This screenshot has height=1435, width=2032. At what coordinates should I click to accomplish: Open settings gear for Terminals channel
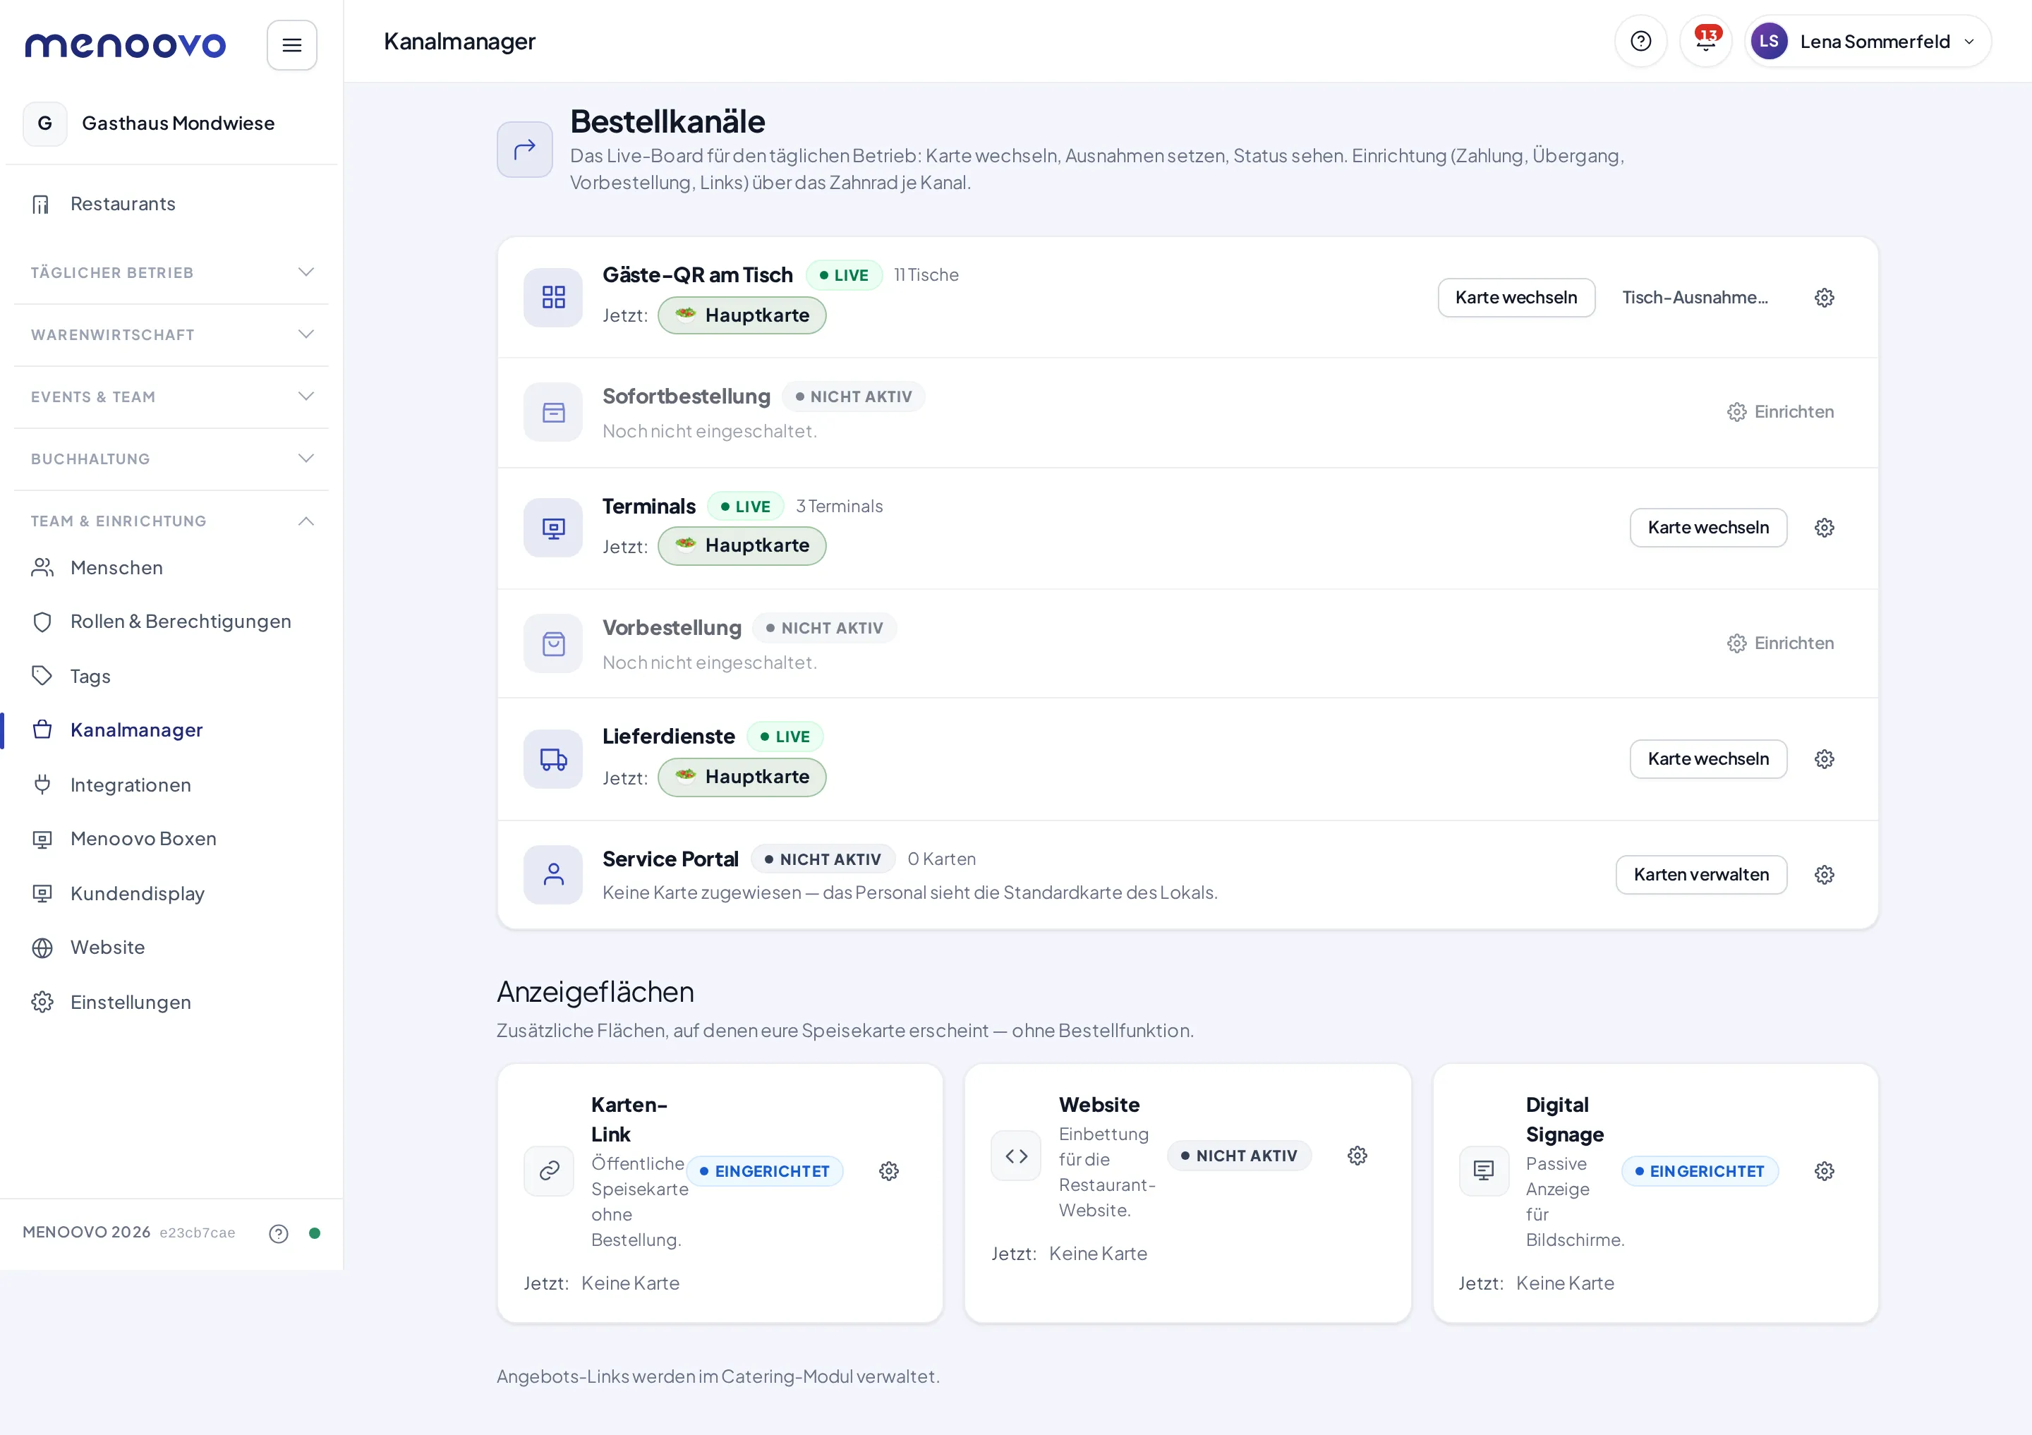(1824, 528)
